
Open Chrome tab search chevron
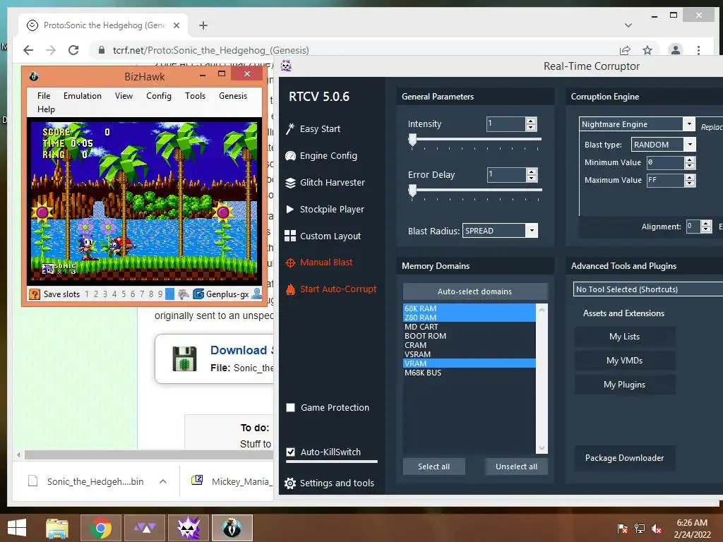pyautogui.click(x=628, y=25)
